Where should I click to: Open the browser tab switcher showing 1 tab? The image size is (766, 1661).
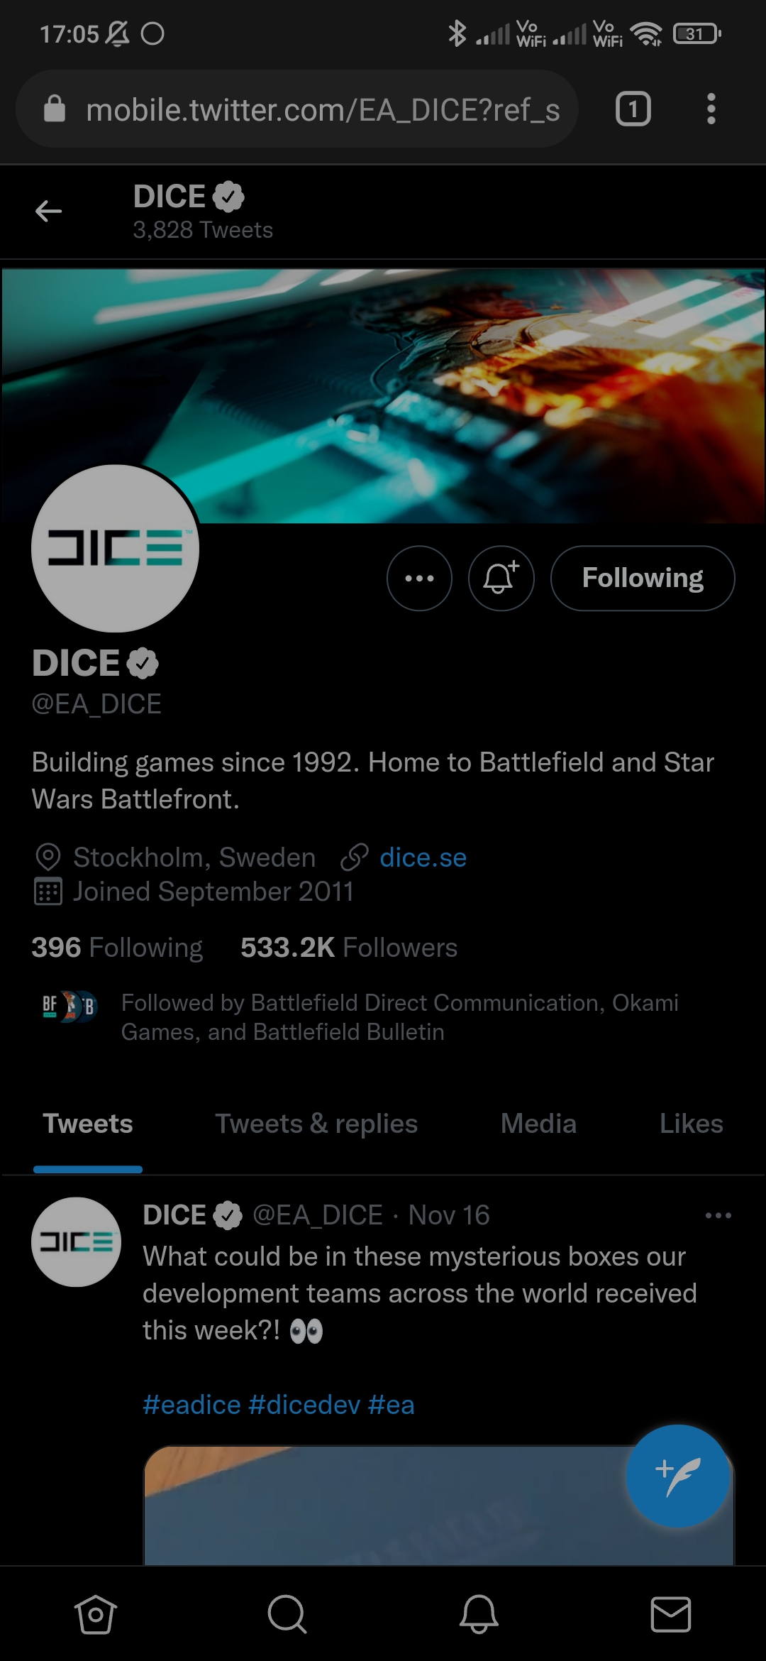click(x=633, y=109)
